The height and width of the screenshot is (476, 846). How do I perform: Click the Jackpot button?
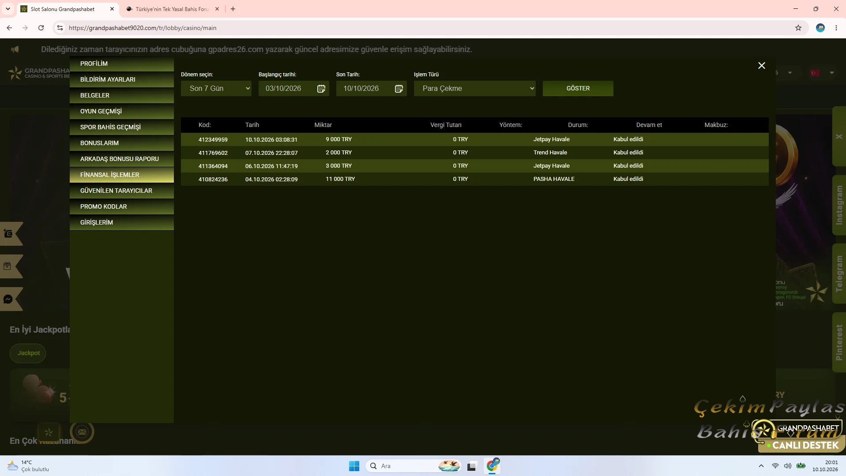tap(28, 353)
